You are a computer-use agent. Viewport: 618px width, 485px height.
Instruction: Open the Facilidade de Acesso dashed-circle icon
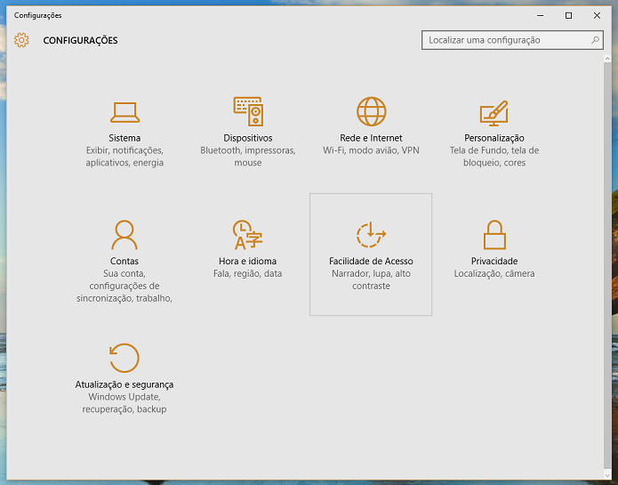(371, 235)
